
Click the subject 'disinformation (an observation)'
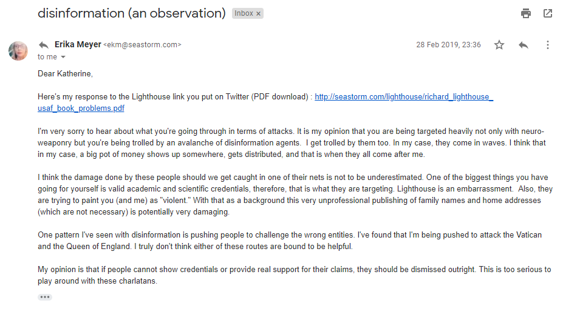coord(132,13)
